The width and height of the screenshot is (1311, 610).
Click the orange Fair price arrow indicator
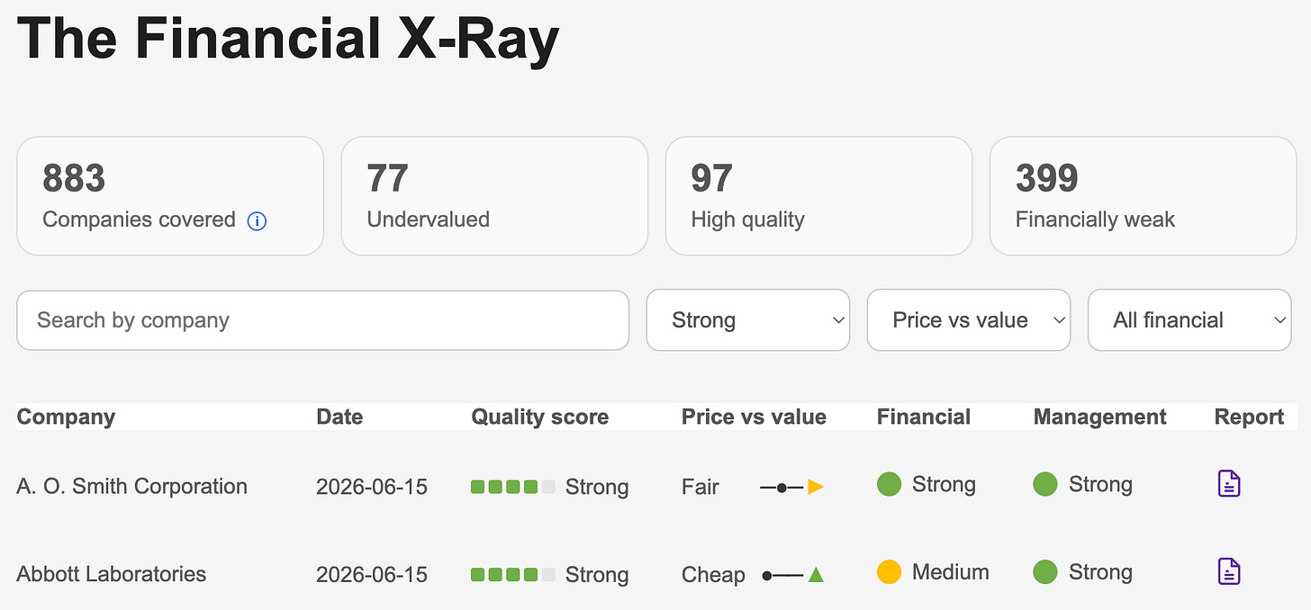pyautogui.click(x=816, y=487)
